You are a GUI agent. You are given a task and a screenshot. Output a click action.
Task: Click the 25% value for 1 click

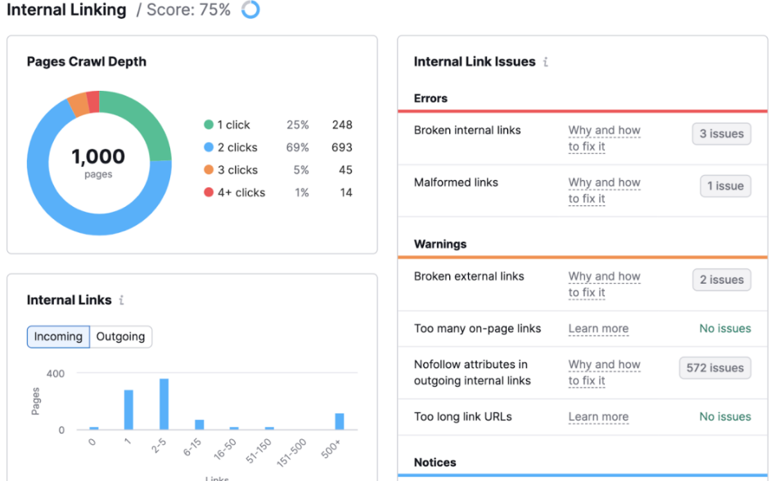click(x=298, y=125)
